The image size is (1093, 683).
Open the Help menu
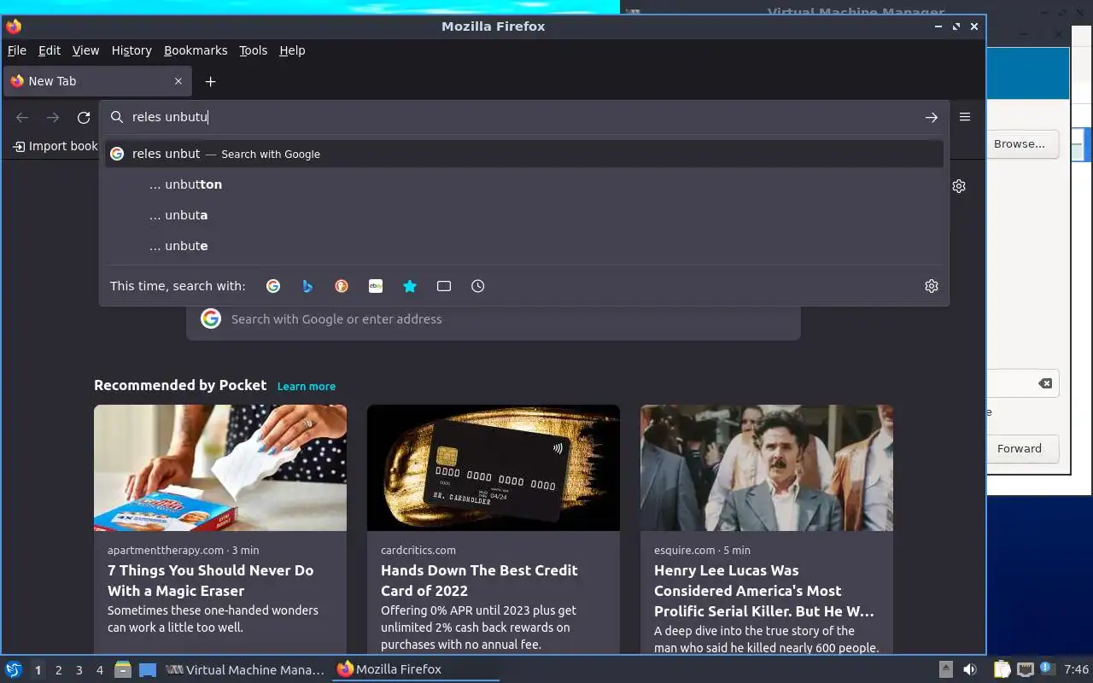(x=292, y=50)
